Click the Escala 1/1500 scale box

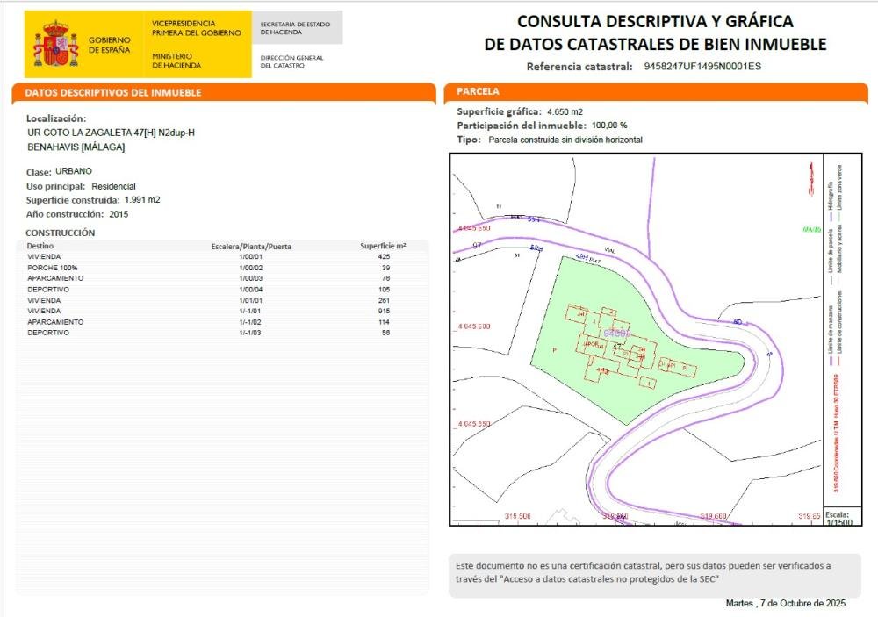pyautogui.click(x=838, y=517)
